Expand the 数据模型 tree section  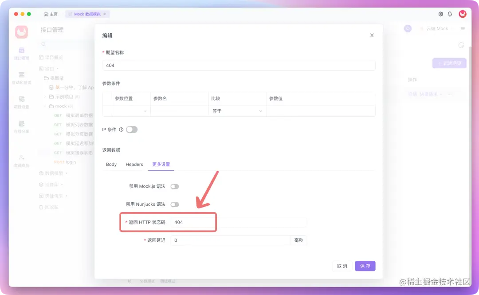[x=66, y=173]
